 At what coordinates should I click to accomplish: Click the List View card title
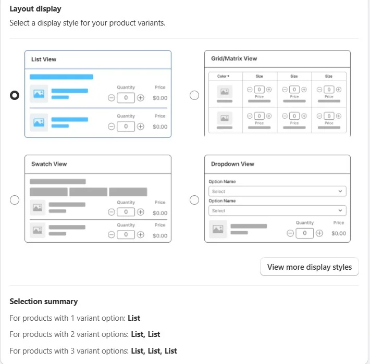pos(44,59)
